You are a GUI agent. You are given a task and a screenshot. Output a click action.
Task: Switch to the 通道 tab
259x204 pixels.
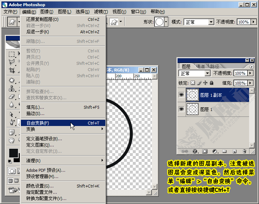(200, 66)
